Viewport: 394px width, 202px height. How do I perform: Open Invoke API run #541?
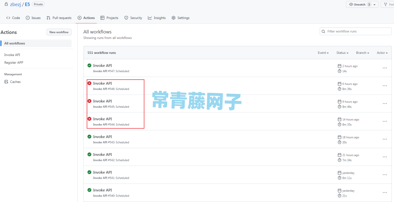[x=102, y=172]
